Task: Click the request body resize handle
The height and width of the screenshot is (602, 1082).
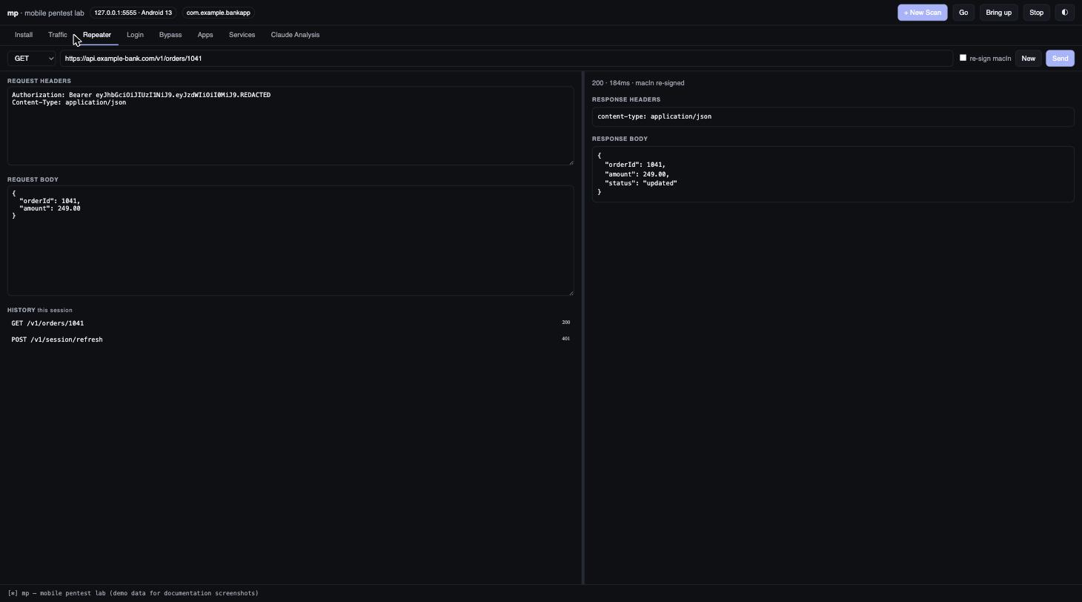Action: 571,292
